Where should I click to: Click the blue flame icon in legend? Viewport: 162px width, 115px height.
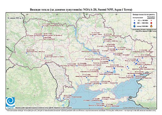(x=135, y=26)
